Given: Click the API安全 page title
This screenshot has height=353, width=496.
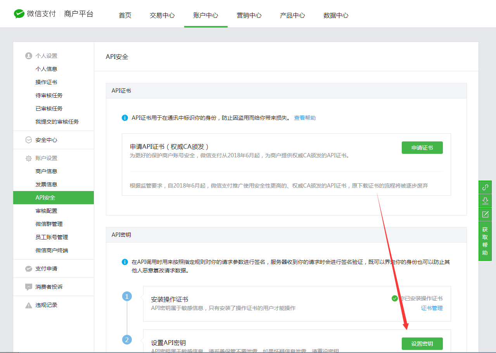Looking at the screenshot, I should [117, 57].
